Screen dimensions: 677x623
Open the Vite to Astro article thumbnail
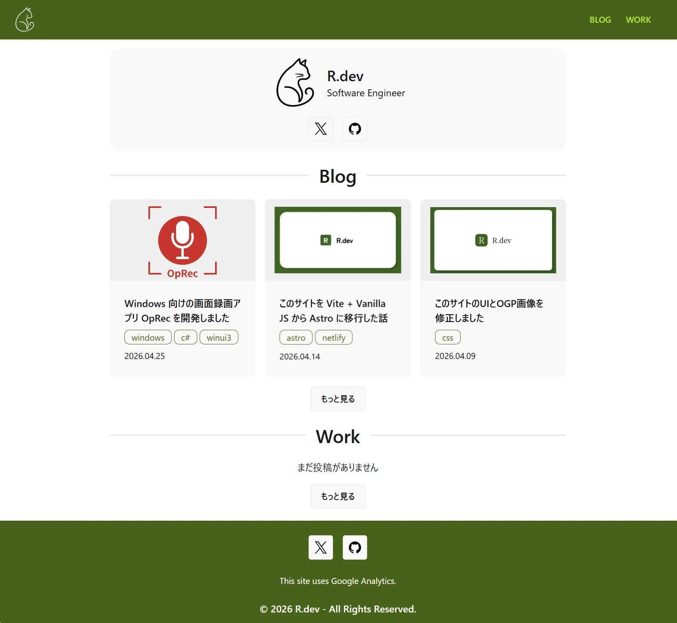pos(338,240)
